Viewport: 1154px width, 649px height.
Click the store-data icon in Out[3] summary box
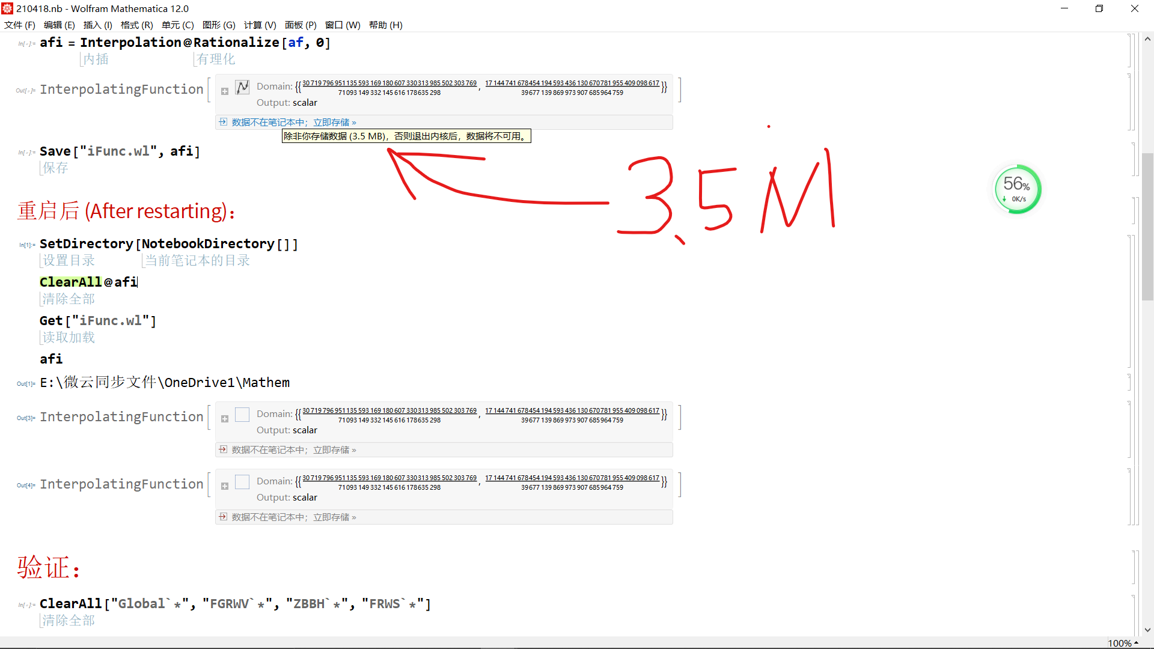223,449
